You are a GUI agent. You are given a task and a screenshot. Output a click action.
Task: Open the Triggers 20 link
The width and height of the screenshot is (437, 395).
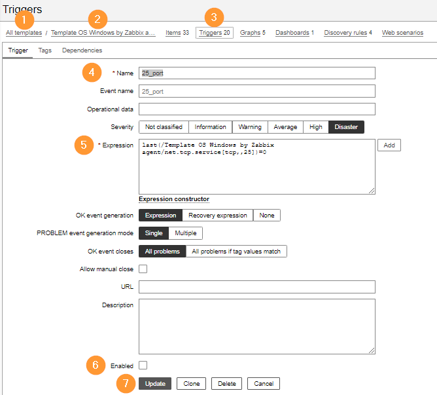coord(215,33)
